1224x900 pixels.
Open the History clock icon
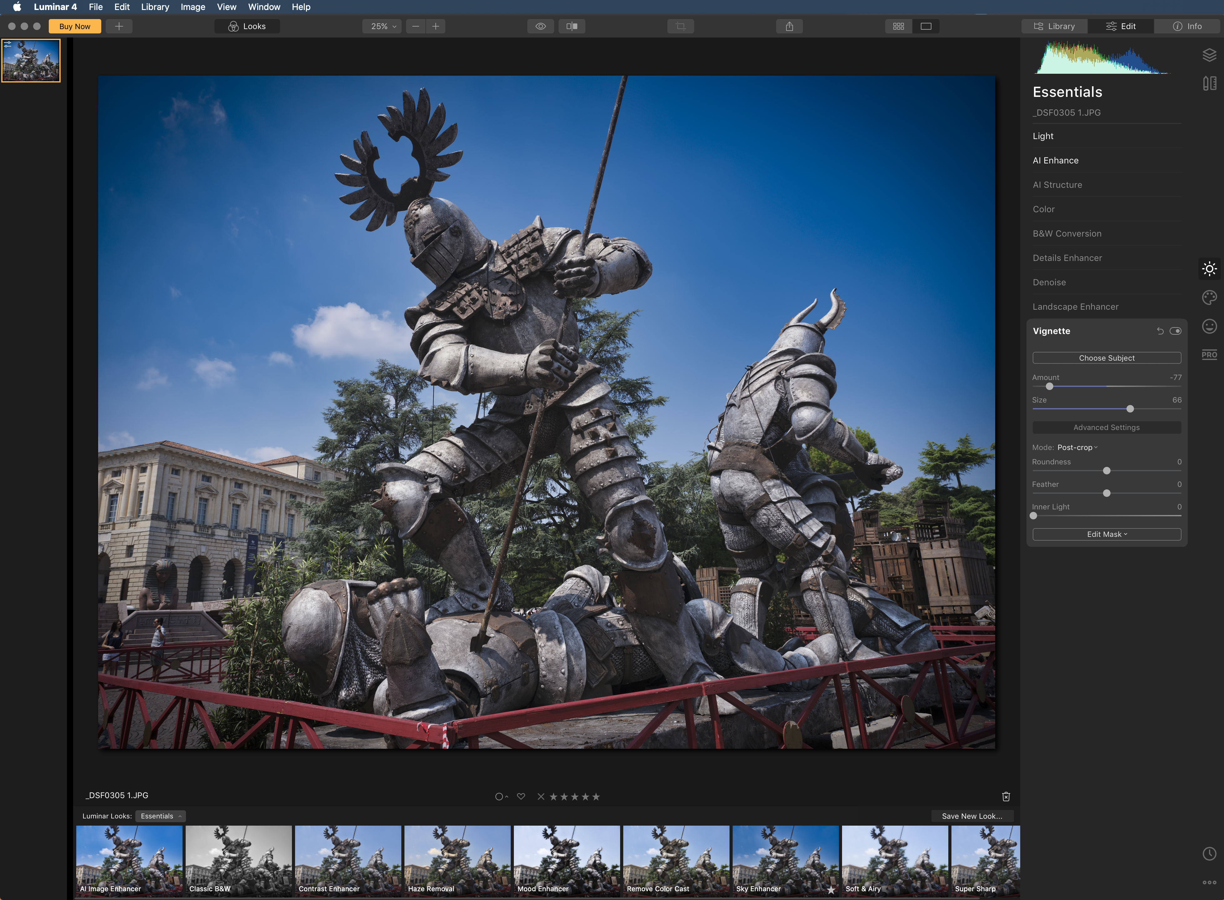click(1209, 854)
